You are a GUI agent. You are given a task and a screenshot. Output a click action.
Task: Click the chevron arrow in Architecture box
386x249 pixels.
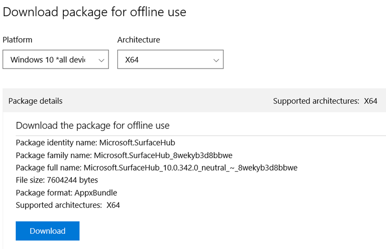pyautogui.click(x=216, y=60)
